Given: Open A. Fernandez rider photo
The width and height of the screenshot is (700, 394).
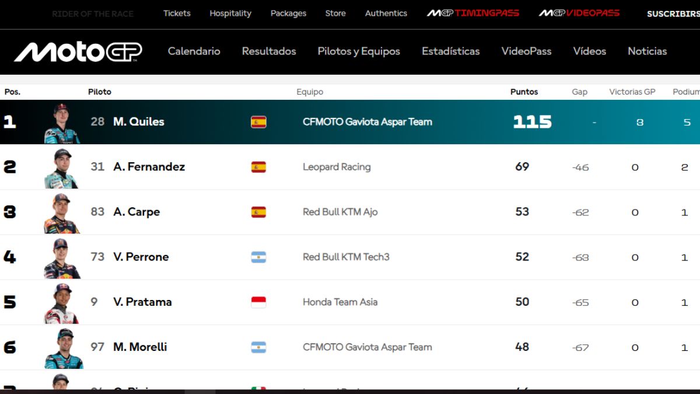Looking at the screenshot, I should 61,168.
